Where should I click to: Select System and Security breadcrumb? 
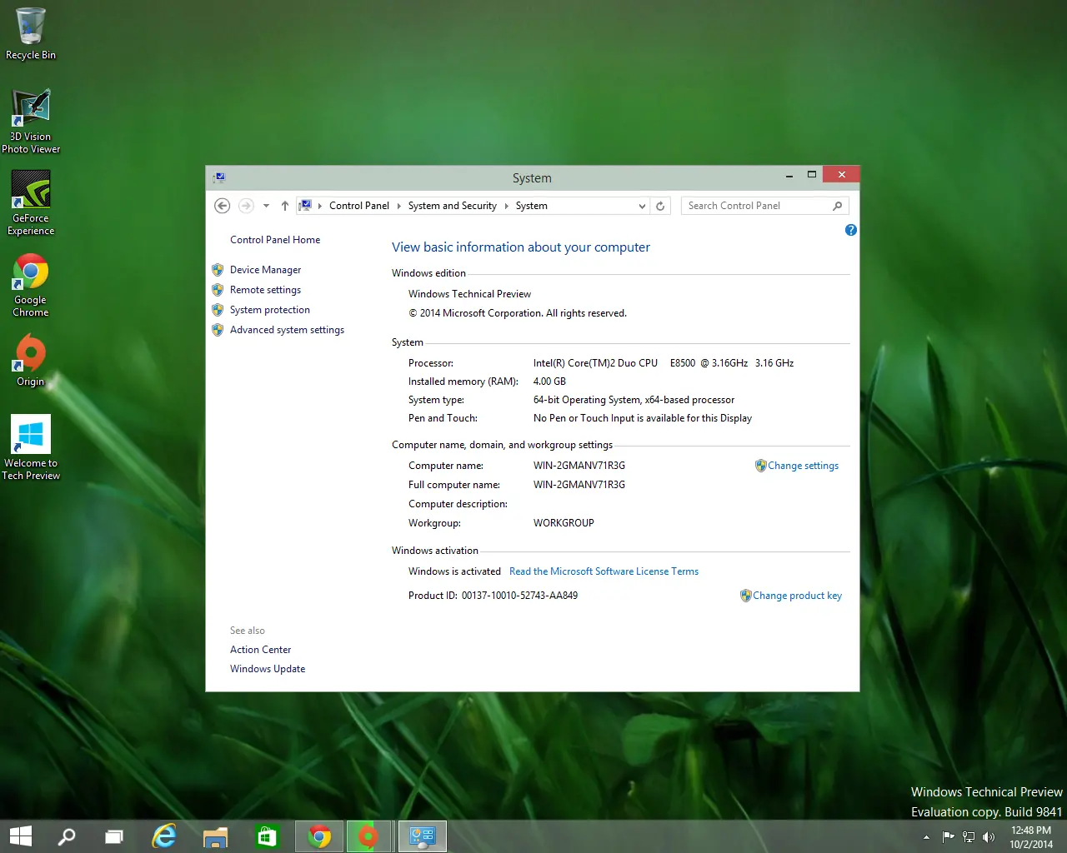[x=453, y=206]
